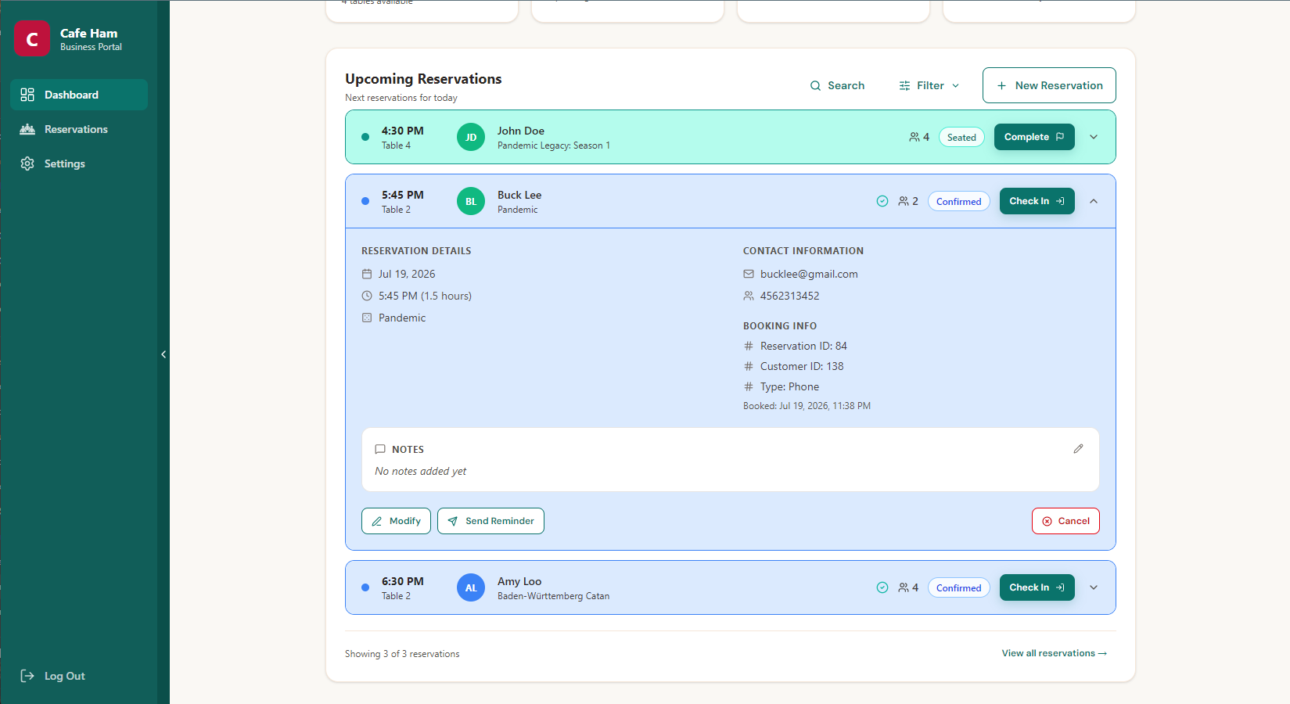Click the party size icon on Buck Lee's row
1290x704 pixels.
(x=904, y=201)
